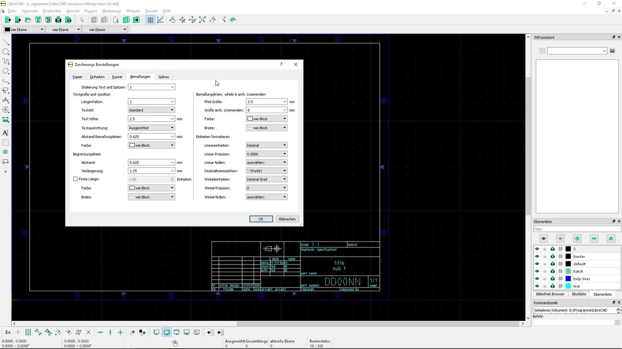Open the Pfeil Größe dropdown
This screenshot has height=349, width=622.
[x=267, y=102]
